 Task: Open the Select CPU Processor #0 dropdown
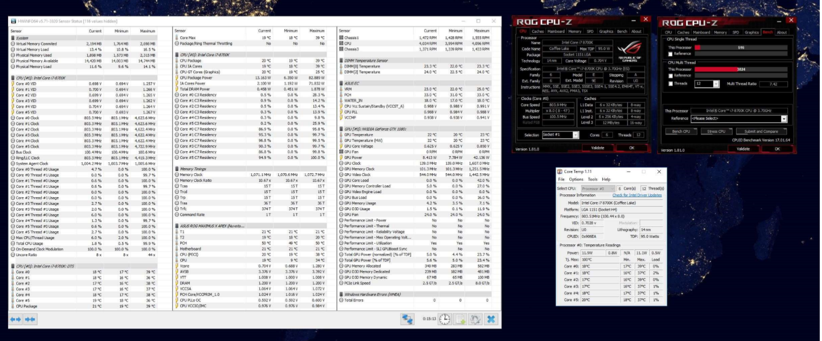(598, 188)
